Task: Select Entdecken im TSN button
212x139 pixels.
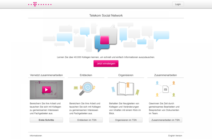Action: (x=86, y=120)
